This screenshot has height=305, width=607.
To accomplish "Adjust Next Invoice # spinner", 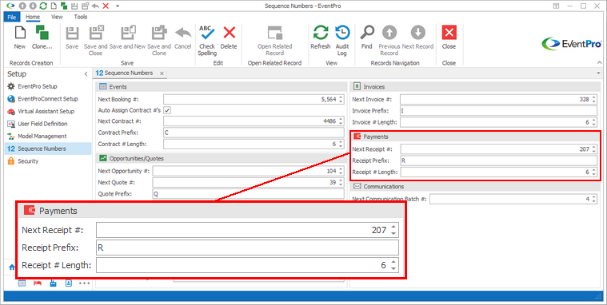I will [594, 99].
